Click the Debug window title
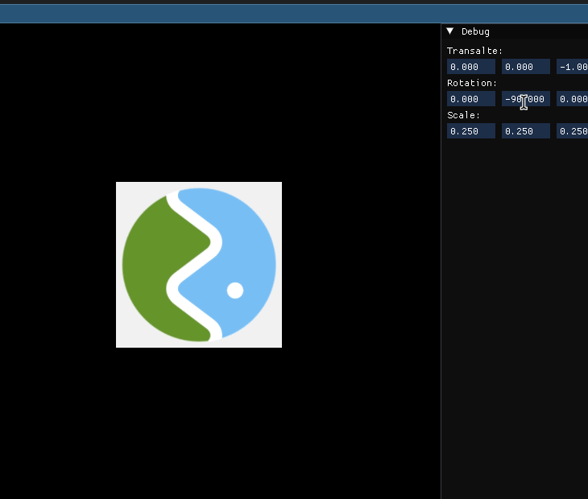 [475, 31]
